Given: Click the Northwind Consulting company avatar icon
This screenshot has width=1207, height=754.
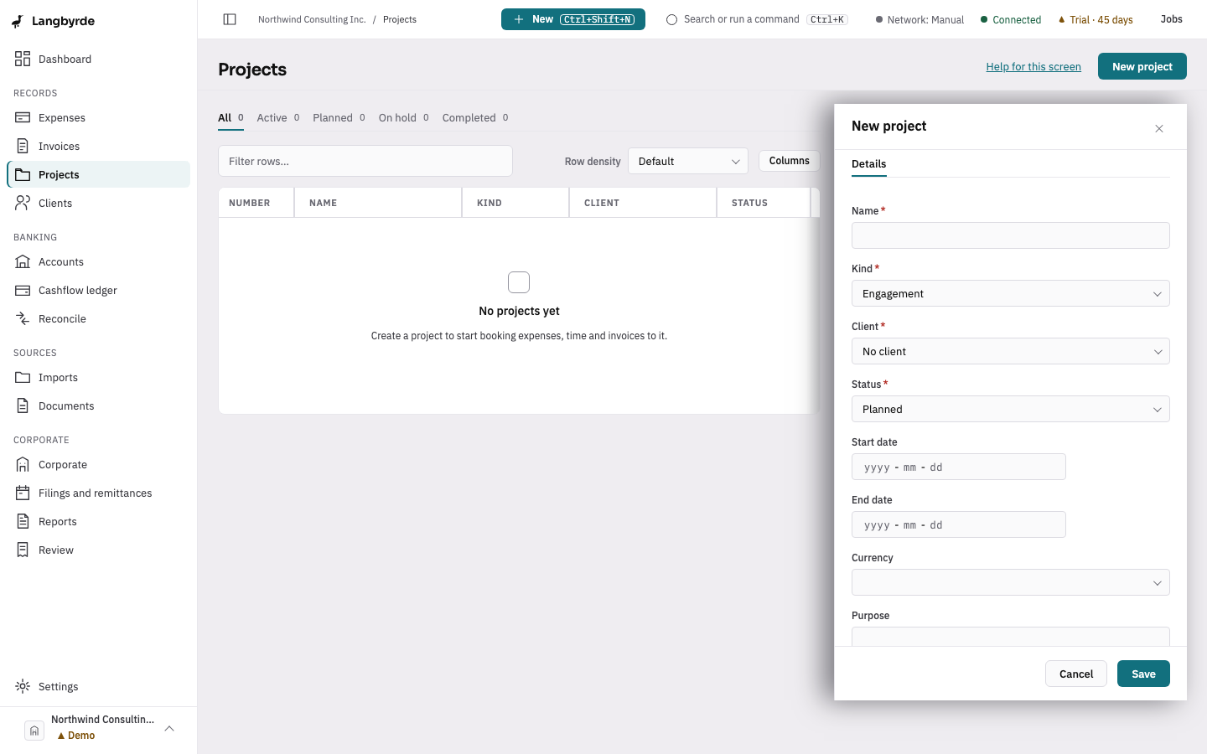Looking at the screenshot, I should tap(34, 730).
